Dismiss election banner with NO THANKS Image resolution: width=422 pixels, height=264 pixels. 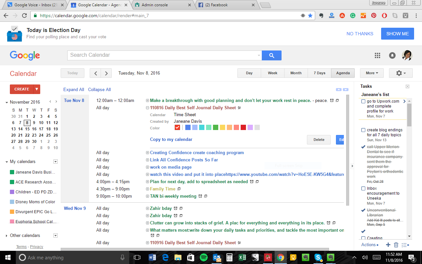coord(360,34)
